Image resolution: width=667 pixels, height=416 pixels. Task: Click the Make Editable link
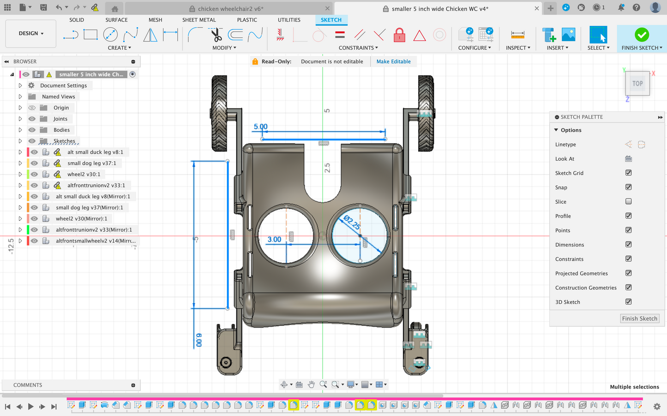coord(393,61)
